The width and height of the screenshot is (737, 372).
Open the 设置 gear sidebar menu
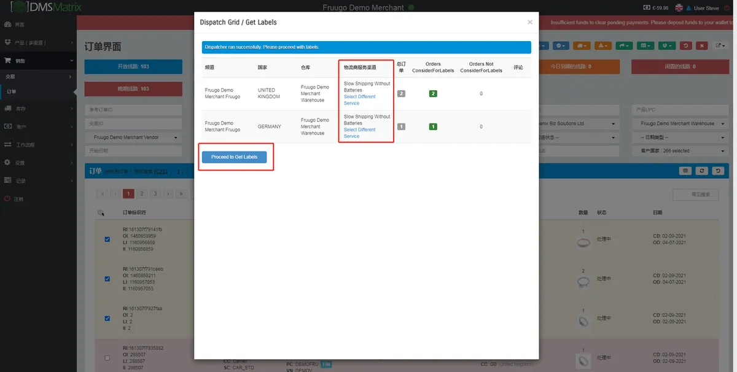click(x=38, y=163)
